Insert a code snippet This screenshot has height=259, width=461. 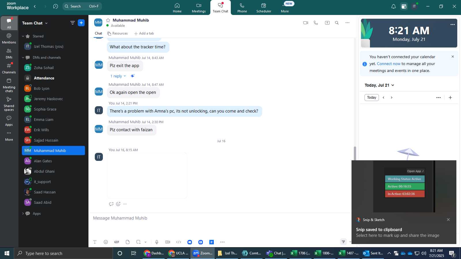click(179, 242)
